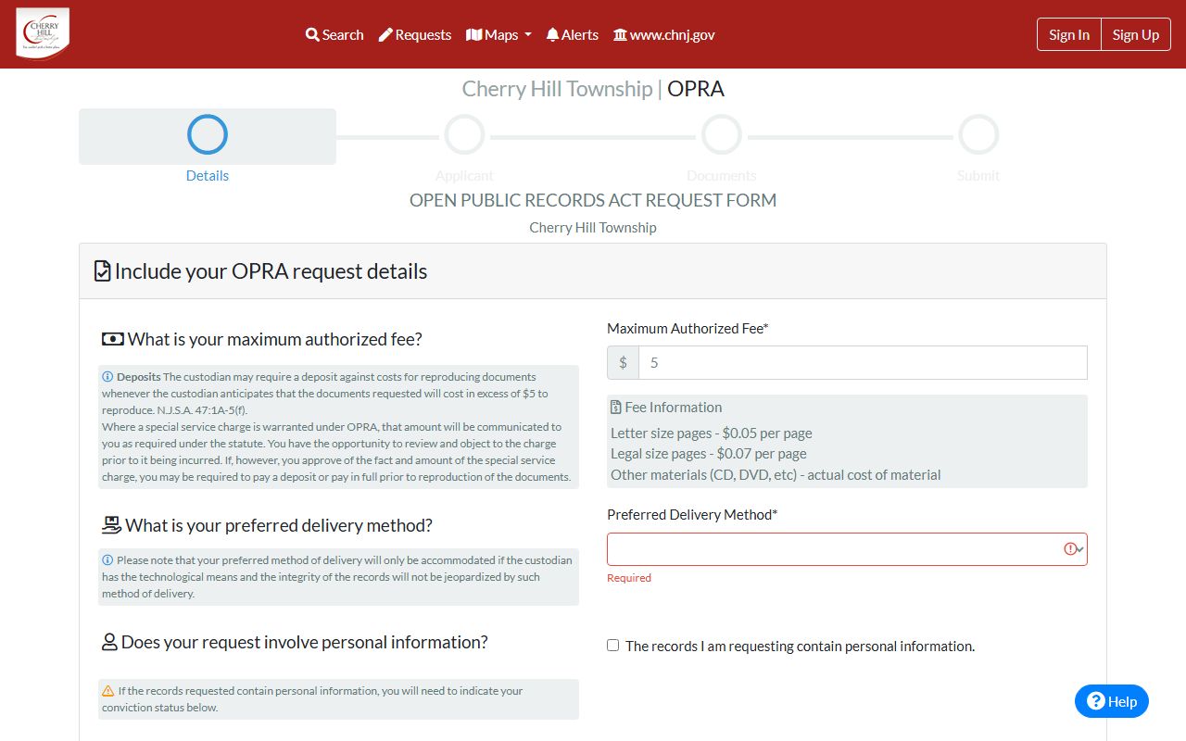Click the Cherry Hill logo

[x=43, y=34]
